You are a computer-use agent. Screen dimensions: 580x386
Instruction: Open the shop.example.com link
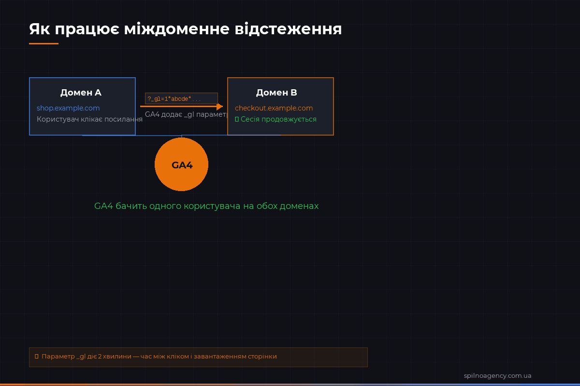[68, 108]
